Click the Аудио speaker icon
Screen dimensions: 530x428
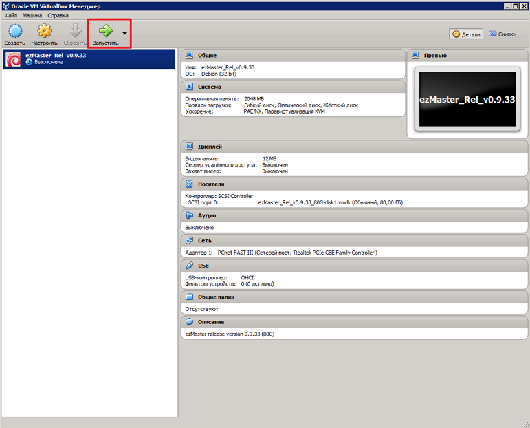(189, 215)
